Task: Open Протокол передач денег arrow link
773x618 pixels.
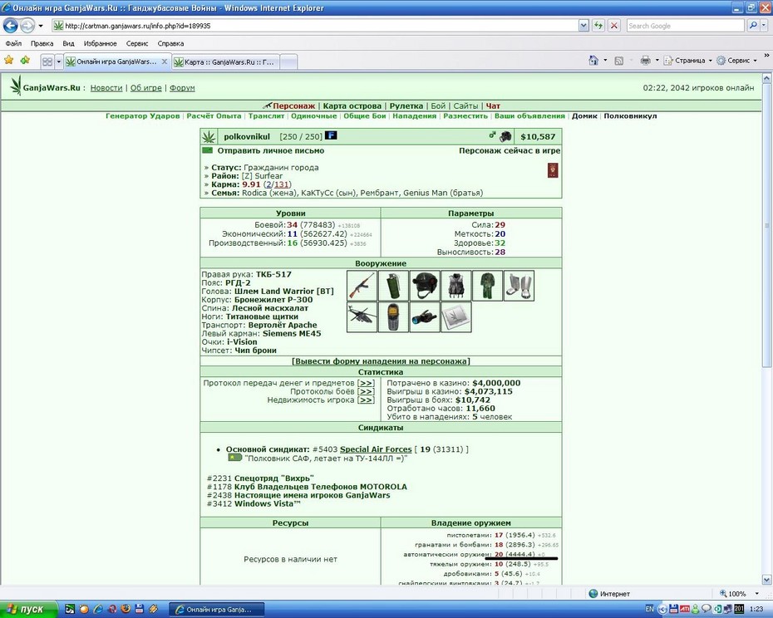Action: pyautogui.click(x=365, y=383)
